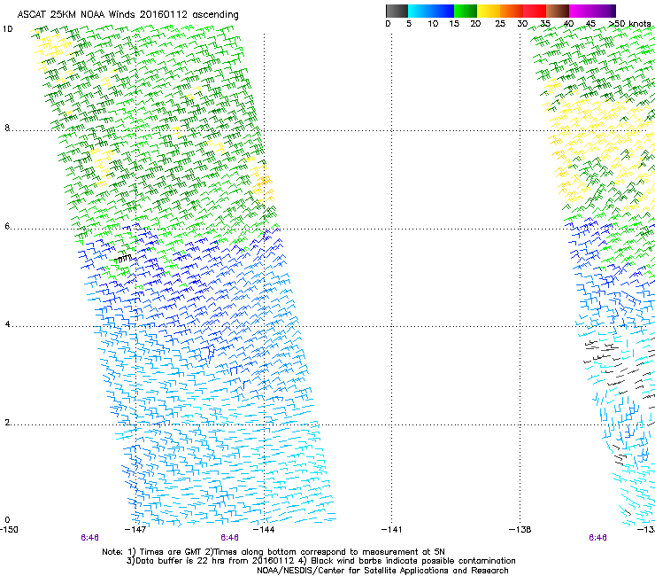Click the color bar's '25' knots label
The height and width of the screenshot is (576, 655).
point(500,24)
